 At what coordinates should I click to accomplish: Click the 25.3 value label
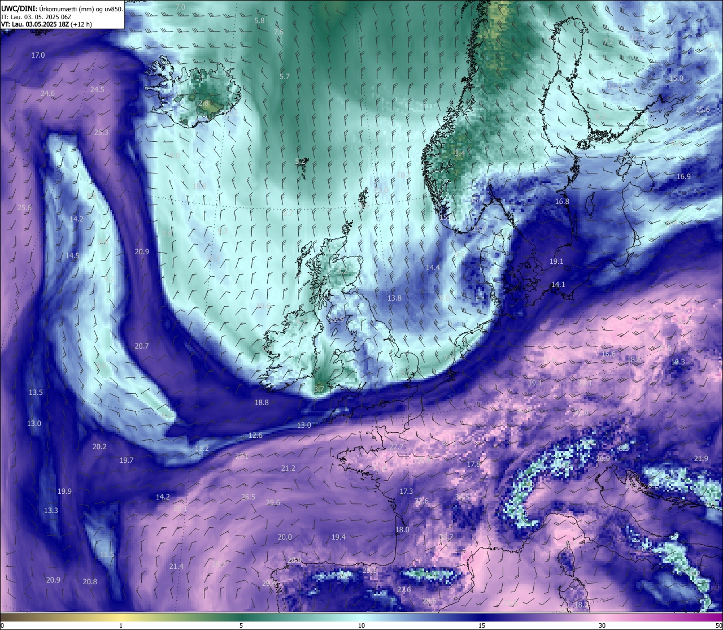pos(101,132)
